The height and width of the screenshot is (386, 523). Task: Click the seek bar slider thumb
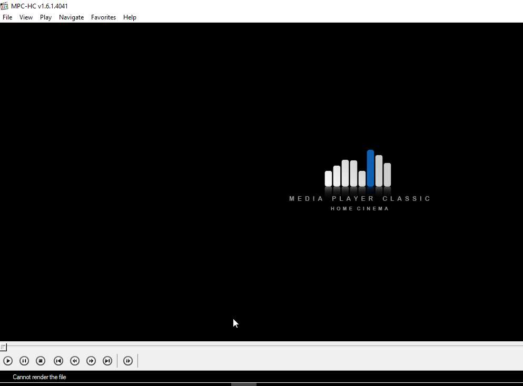(3, 347)
